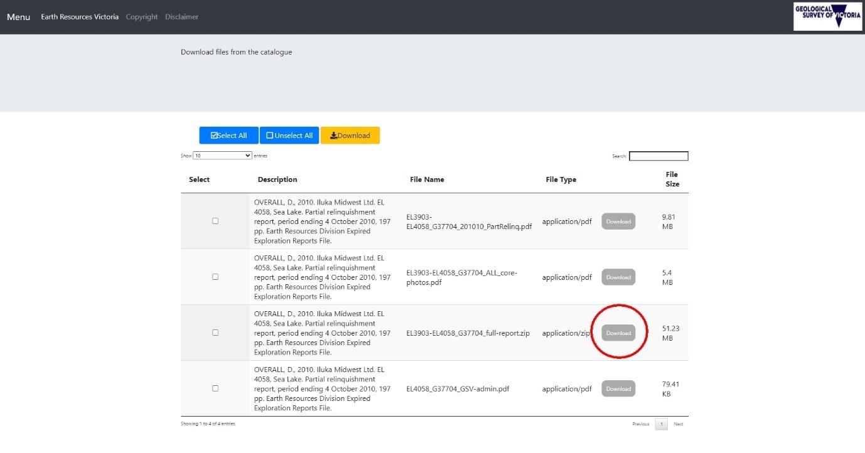Screen dimensions: 865x453
Task: Click the blue Select All button
Action: click(229, 136)
